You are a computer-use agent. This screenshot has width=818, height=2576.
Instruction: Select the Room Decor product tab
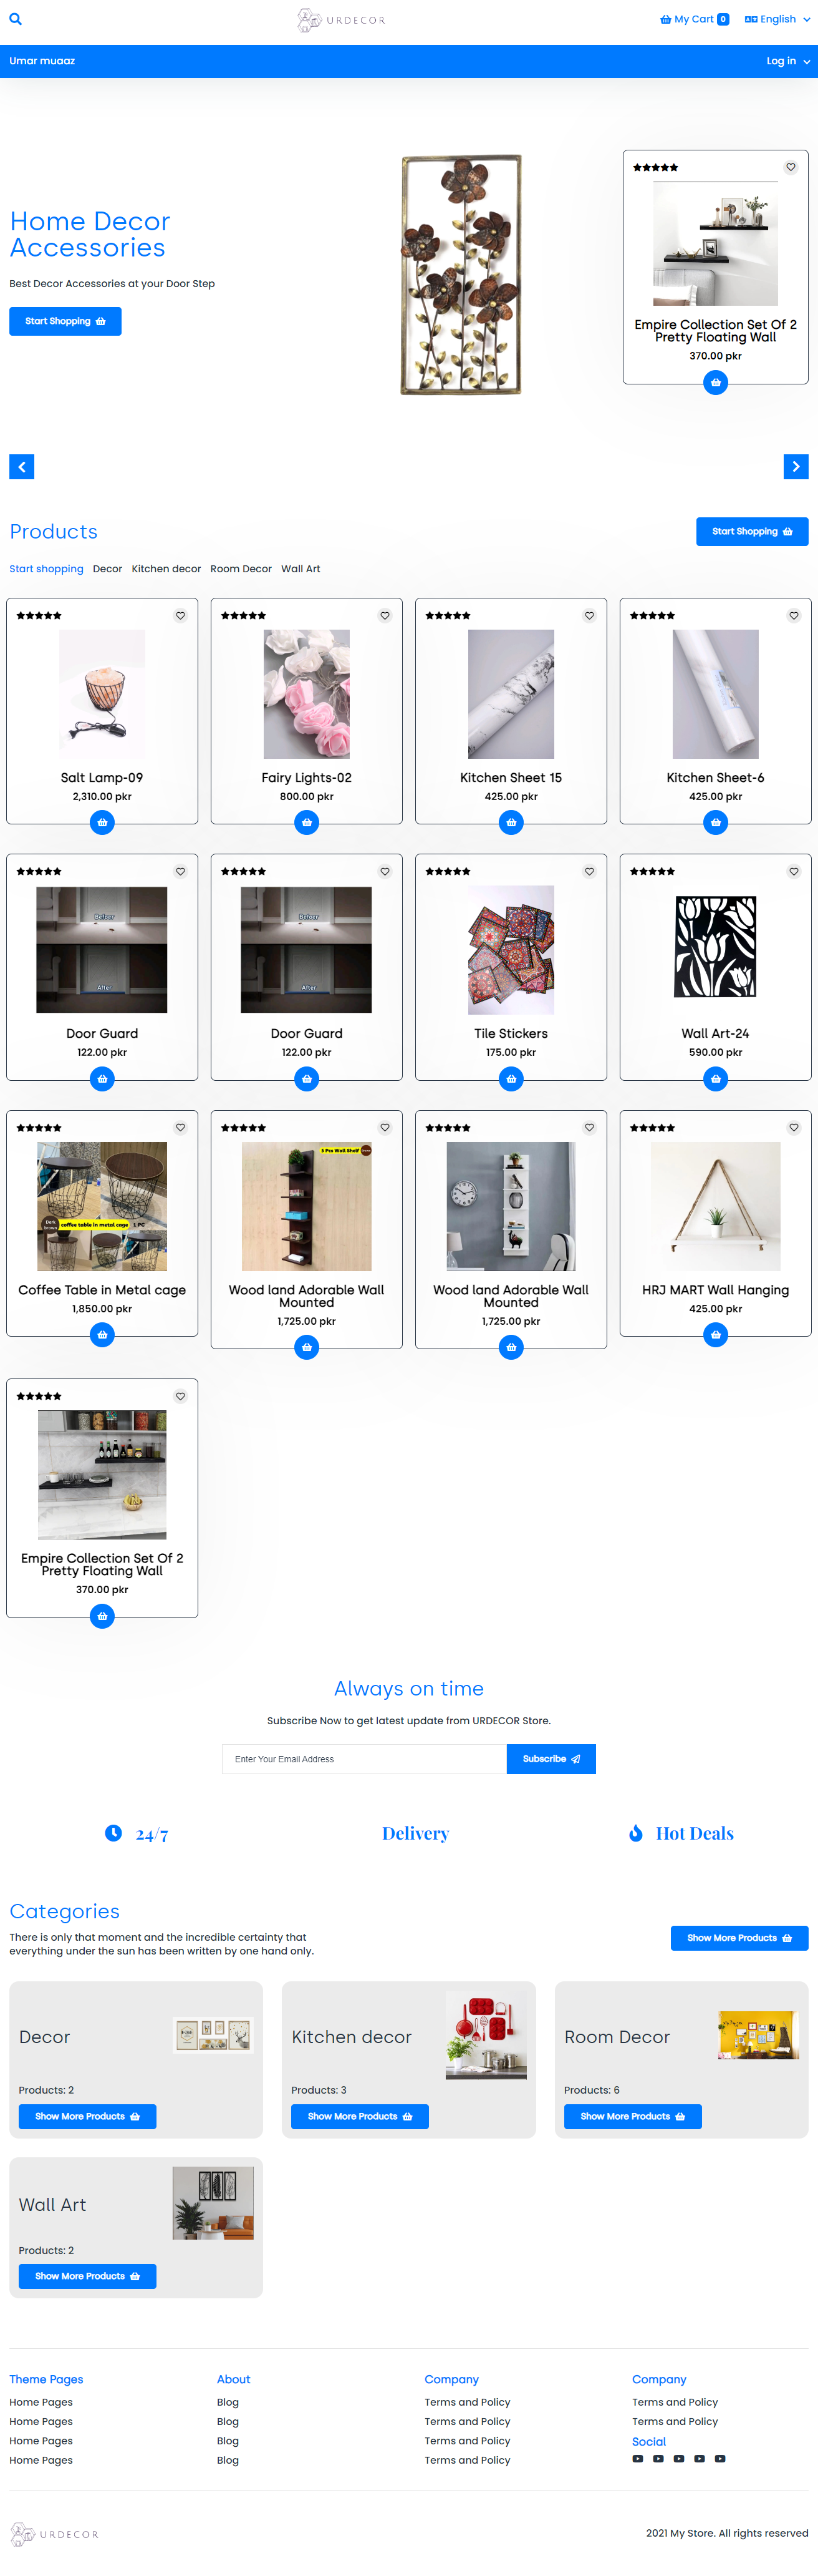pos(241,569)
